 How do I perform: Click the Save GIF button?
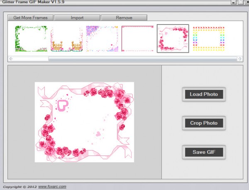204,152
